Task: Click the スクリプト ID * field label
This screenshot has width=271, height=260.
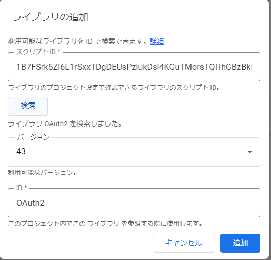Action: click(38, 51)
